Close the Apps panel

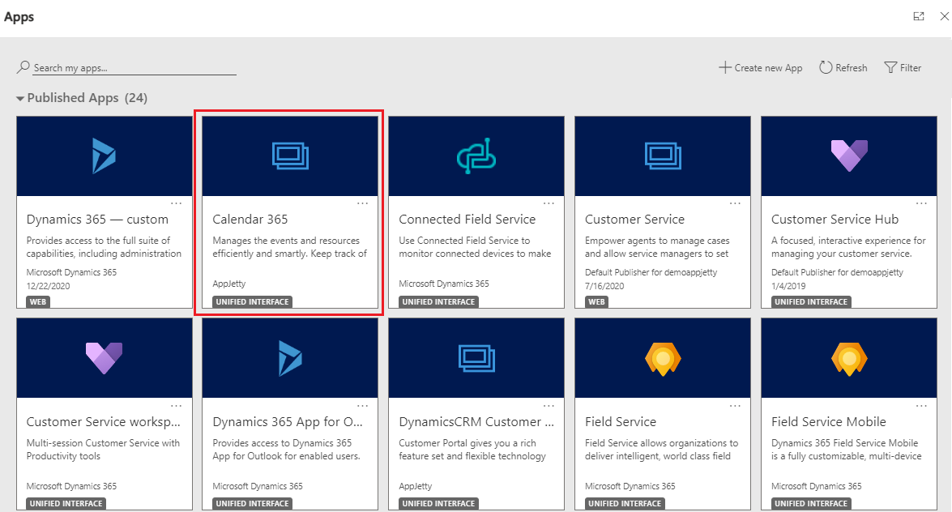tap(944, 16)
